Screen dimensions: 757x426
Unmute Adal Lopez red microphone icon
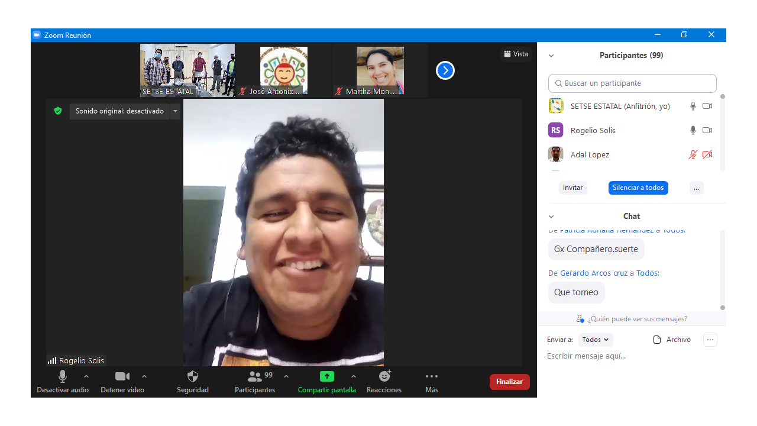[x=693, y=154]
